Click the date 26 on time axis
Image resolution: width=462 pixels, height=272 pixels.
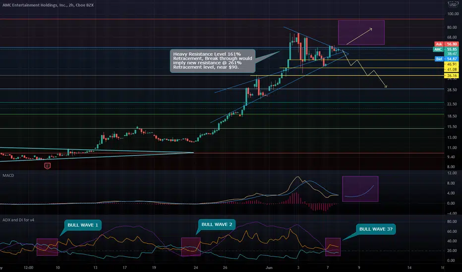point(225,268)
